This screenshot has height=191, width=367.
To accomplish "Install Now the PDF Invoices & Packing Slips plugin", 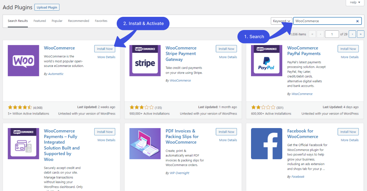I will (226, 132).
